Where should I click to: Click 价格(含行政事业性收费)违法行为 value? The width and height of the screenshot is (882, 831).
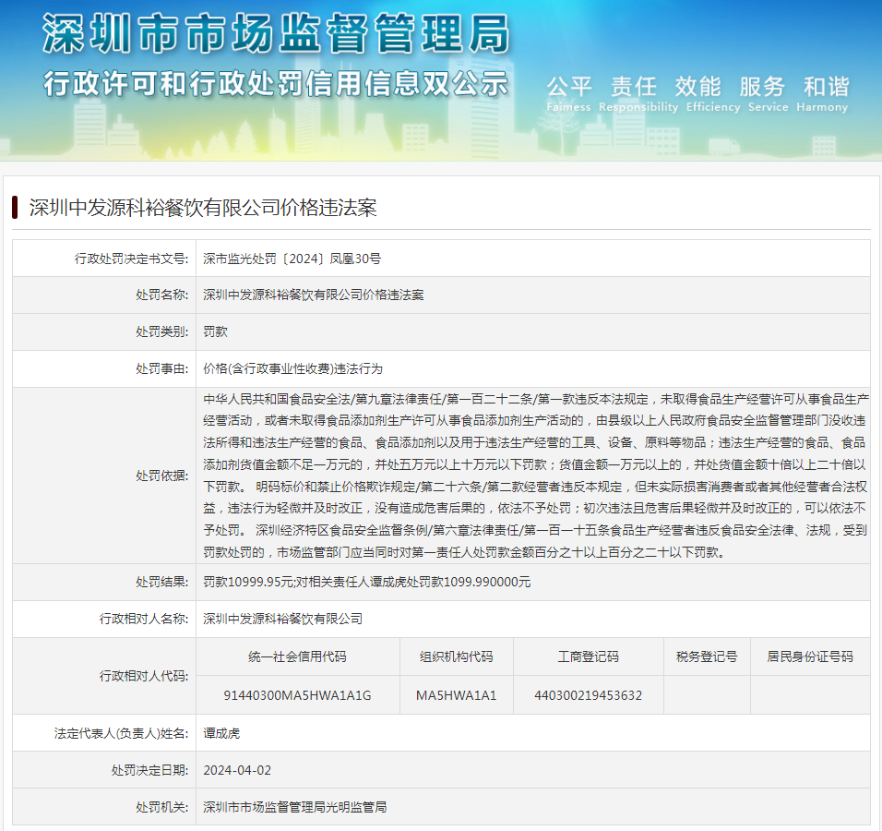coord(292,368)
